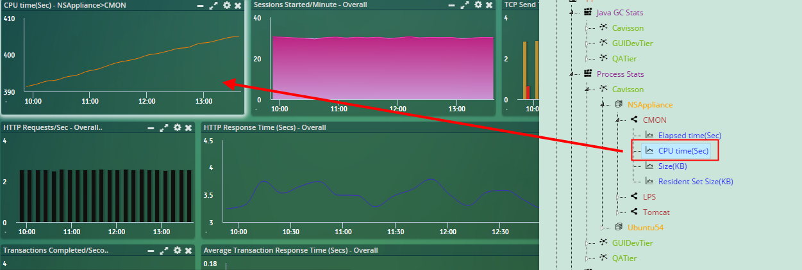Expand CPU time(Sec) panel to full view
This screenshot has height=270, width=802.
[x=213, y=5]
